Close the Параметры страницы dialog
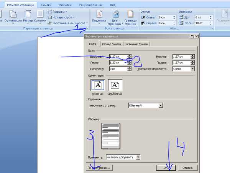 click(x=197, y=36)
